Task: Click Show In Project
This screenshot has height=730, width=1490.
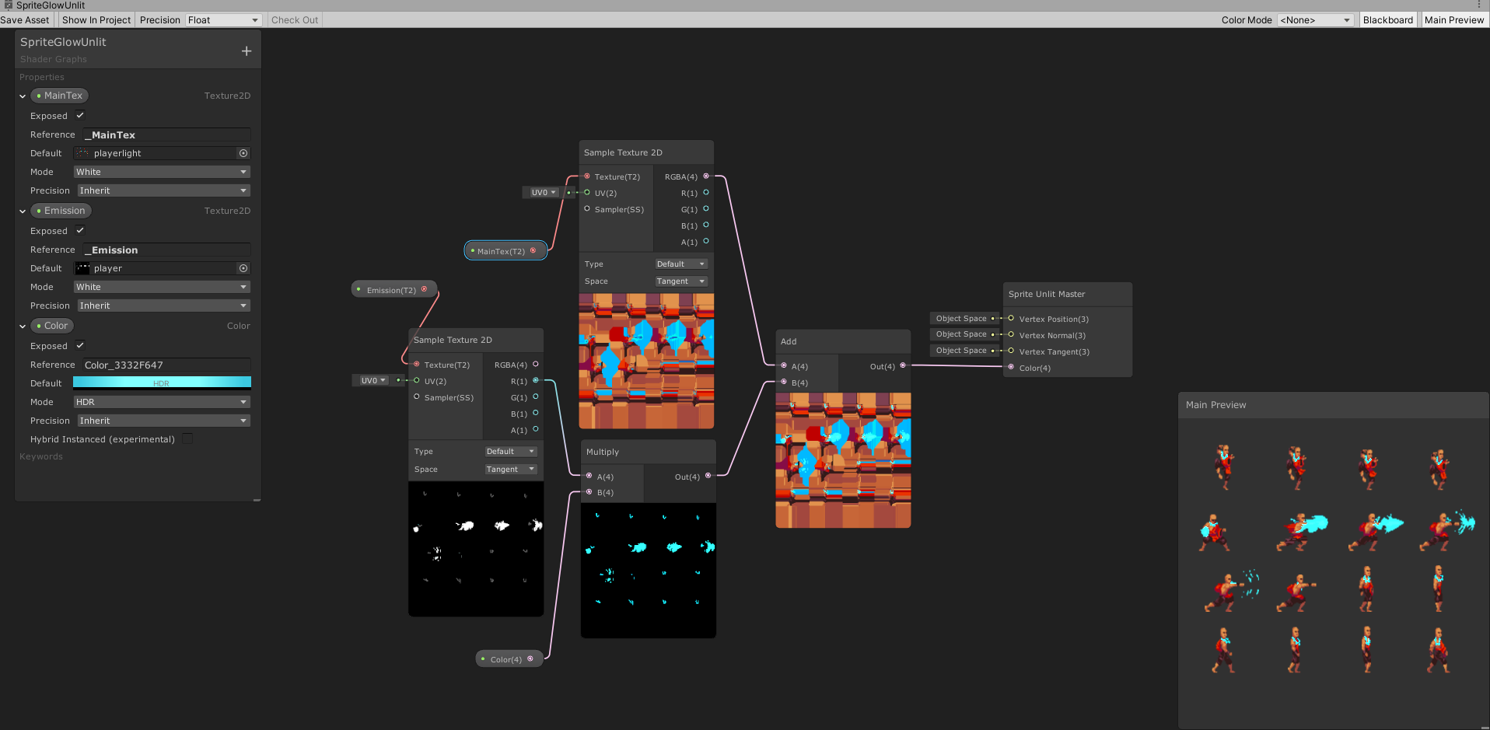Action: (96, 19)
